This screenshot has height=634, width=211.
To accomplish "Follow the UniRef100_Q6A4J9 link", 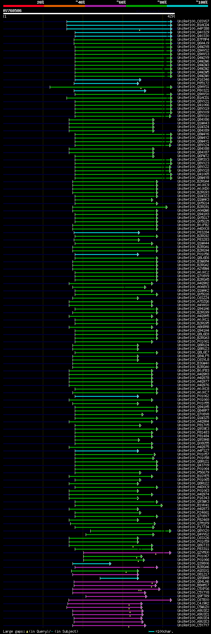I will pos(193,43).
